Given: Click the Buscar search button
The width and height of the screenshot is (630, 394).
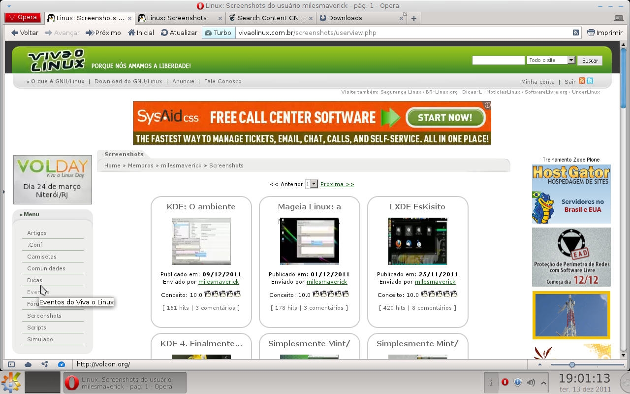Looking at the screenshot, I should (x=590, y=61).
